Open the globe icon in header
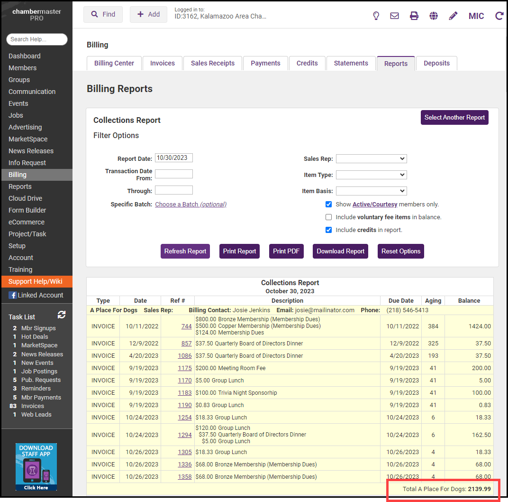The image size is (508, 502). pos(434,16)
